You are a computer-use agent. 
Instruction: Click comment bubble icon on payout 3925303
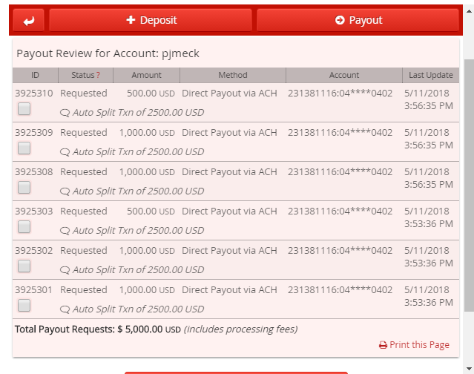(65, 231)
